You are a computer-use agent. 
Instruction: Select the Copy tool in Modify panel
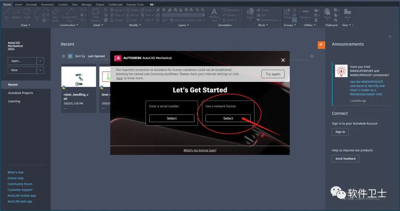point(116,15)
